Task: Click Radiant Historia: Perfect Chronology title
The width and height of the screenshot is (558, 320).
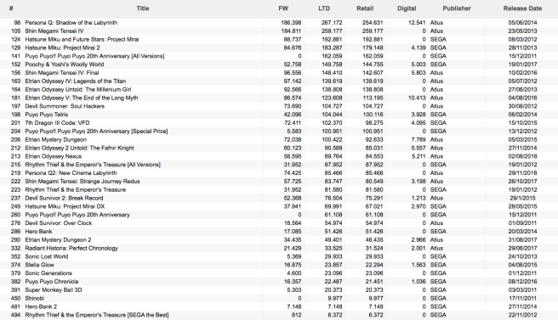Action: [71, 248]
